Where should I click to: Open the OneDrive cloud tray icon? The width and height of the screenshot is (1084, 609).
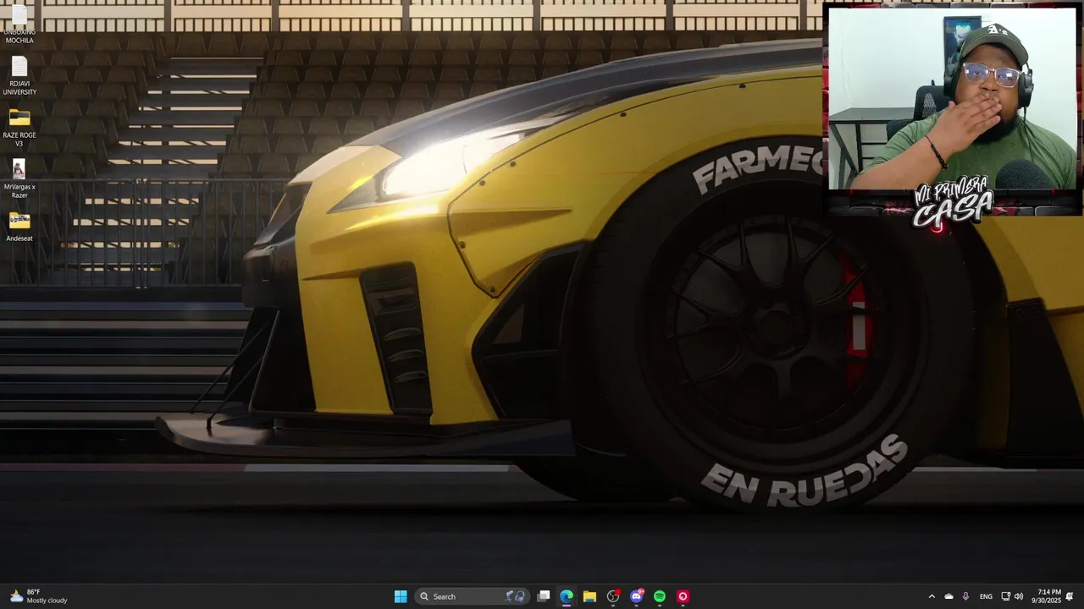[948, 596]
